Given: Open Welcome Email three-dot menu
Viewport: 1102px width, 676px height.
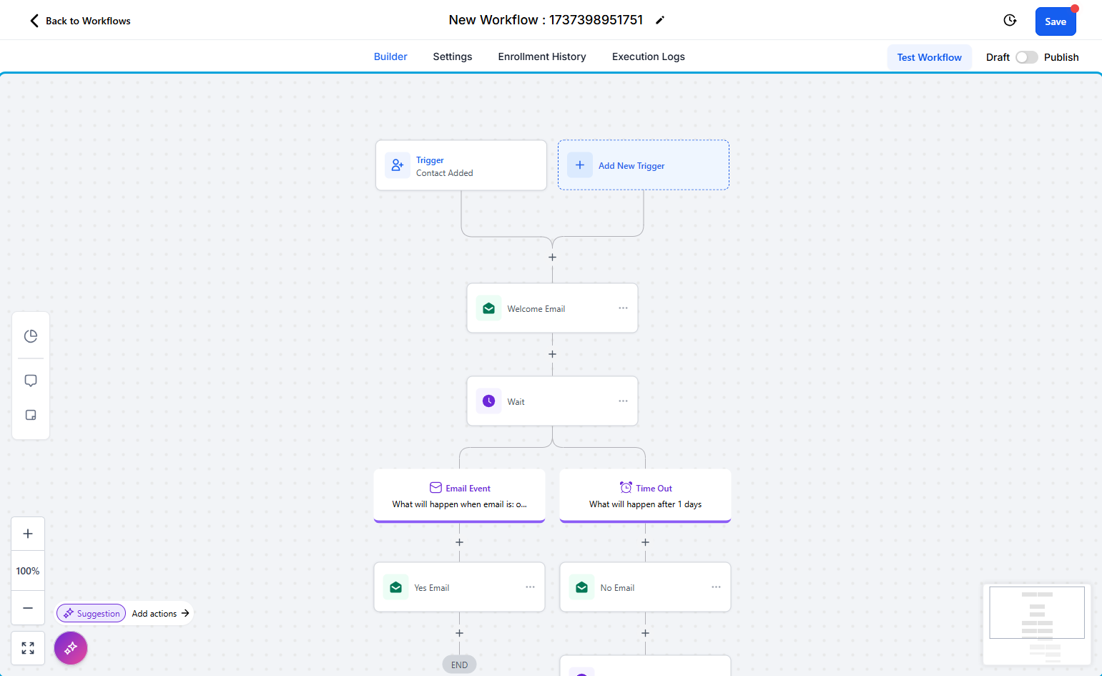Looking at the screenshot, I should [x=623, y=308].
